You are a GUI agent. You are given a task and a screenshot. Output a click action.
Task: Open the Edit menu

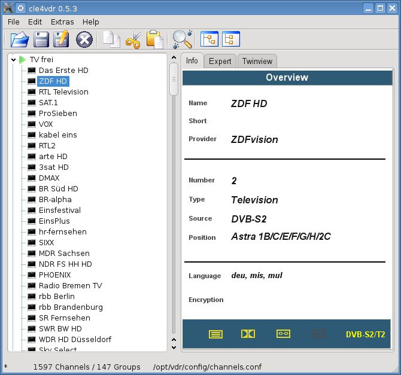[35, 22]
